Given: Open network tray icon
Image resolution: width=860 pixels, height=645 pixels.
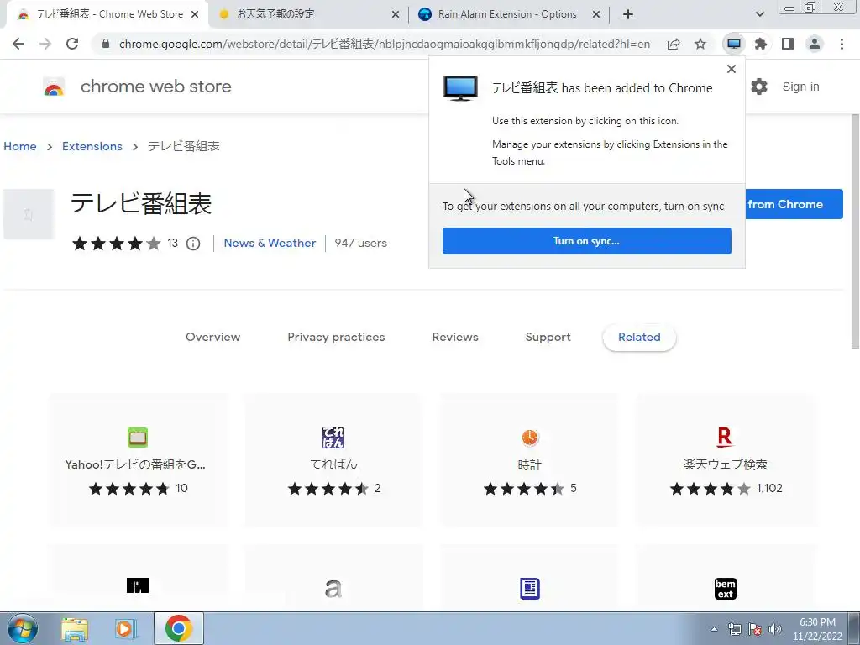Looking at the screenshot, I should pos(734,629).
